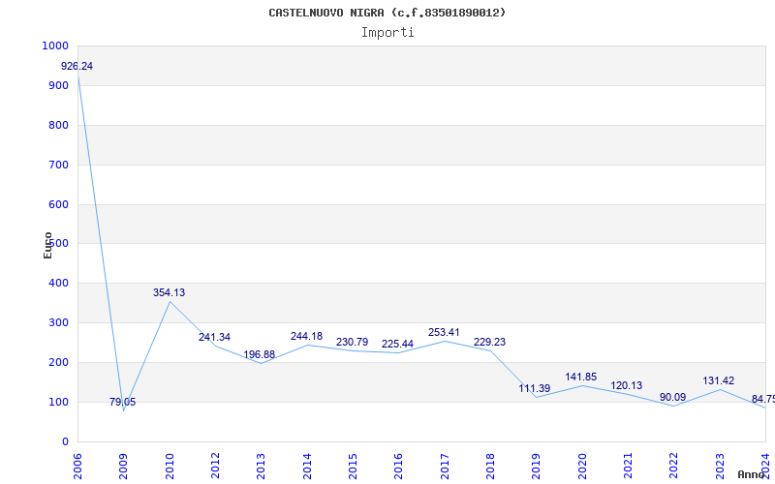Click the 2019 year tick label
The width and height of the screenshot is (775, 484).
pyautogui.click(x=537, y=466)
